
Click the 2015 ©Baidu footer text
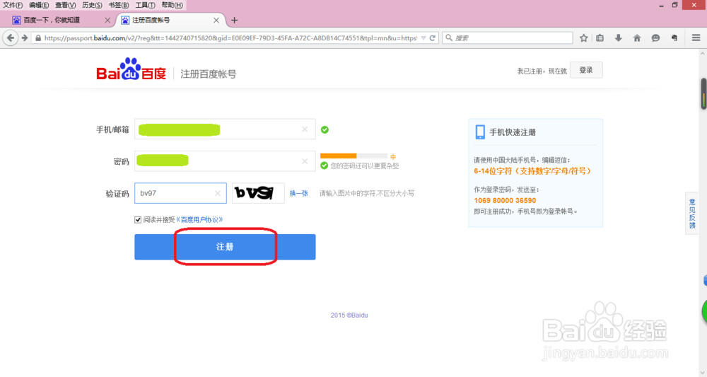tap(349, 315)
